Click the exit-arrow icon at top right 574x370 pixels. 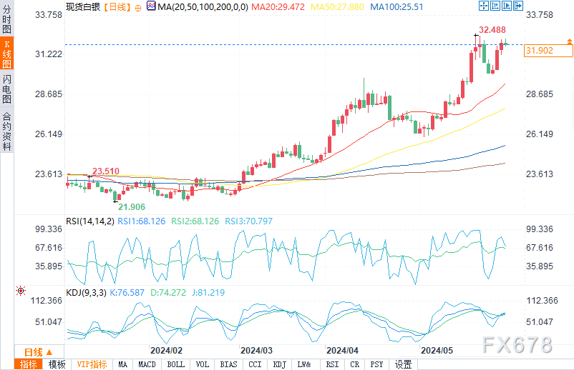pos(517,6)
